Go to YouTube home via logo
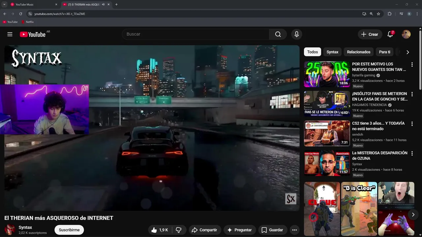The width and height of the screenshot is (422, 237). (32, 34)
